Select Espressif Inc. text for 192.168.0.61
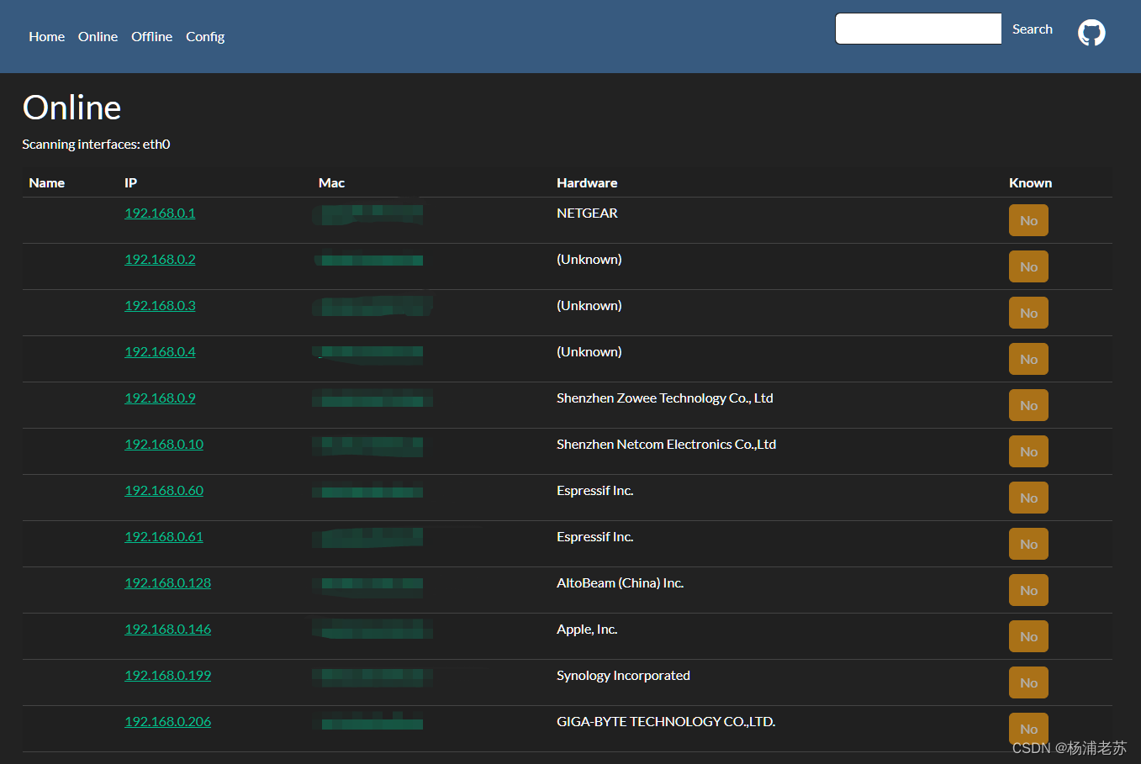This screenshot has height=764, width=1141. (594, 536)
